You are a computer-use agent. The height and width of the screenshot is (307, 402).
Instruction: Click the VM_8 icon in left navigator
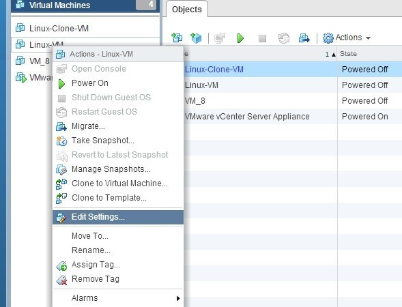(x=20, y=61)
